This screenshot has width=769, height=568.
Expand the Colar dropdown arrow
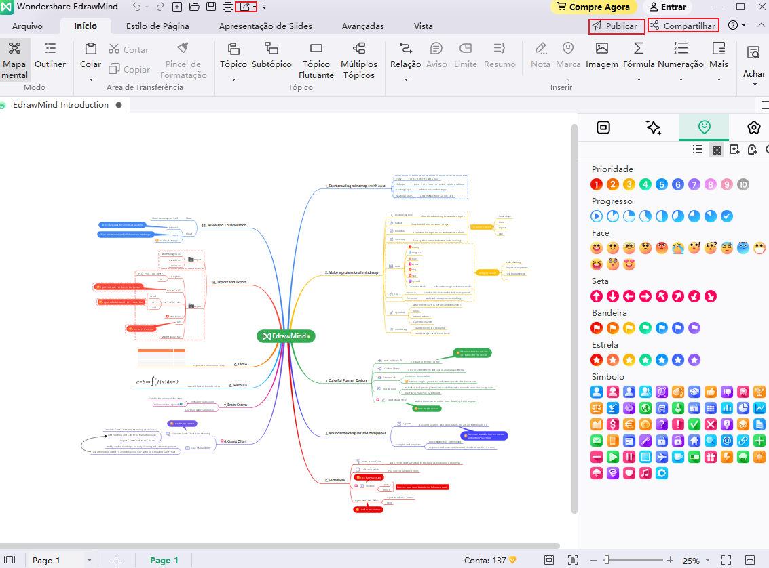[90, 79]
